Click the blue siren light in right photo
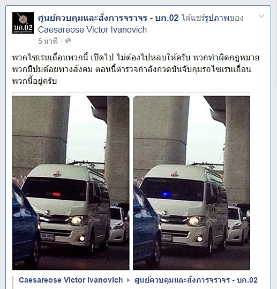The image size is (277, 289). [x=166, y=194]
